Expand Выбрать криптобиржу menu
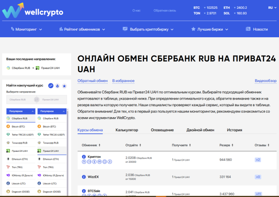The image size is (279, 197). point(148,29)
